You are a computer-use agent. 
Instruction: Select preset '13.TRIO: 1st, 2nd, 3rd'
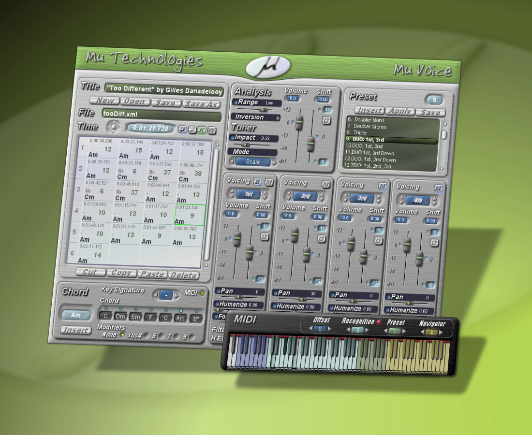(x=368, y=166)
